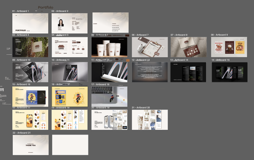The image size is (254, 160).
Task: Click the "01 - Artboard 1" label
Action: coord(21,11)
